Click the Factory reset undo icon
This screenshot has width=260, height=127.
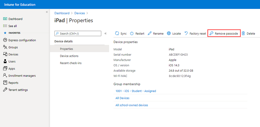(x=186, y=33)
